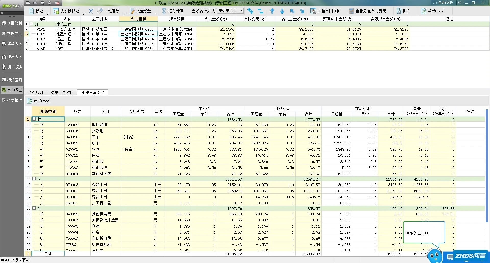Click the 英国BIM标准下载 link
The image size is (490, 263).
pos(15,260)
